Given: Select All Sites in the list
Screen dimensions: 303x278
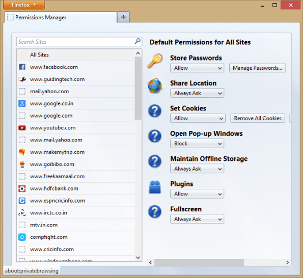Looking at the screenshot, I should click(75, 55).
